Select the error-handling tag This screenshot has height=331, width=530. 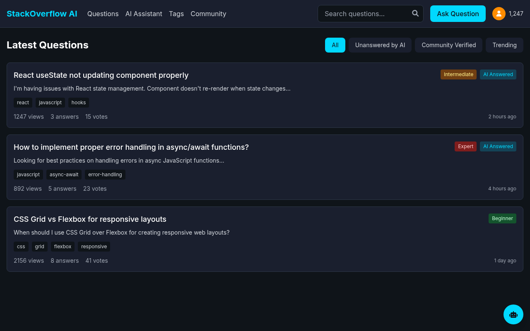coord(105,175)
